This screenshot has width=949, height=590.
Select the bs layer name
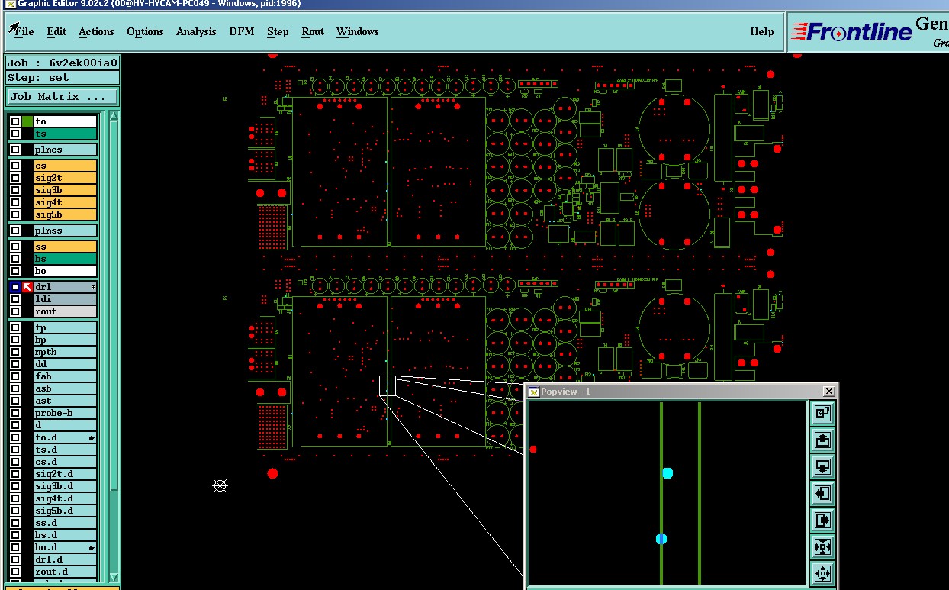[66, 259]
